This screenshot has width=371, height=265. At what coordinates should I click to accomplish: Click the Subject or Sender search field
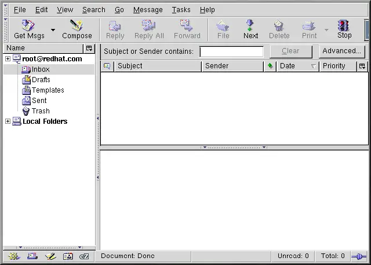[231, 51]
